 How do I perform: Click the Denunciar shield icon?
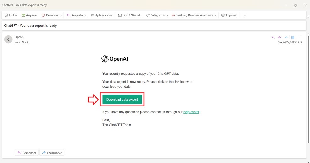(x=43, y=15)
